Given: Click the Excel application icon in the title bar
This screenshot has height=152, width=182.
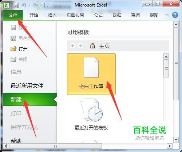Looking at the screenshot, I should 6,5.
